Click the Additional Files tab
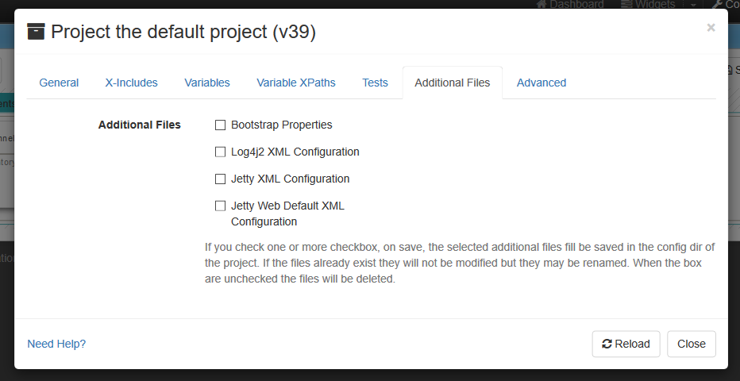This screenshot has height=381, width=740. point(453,83)
